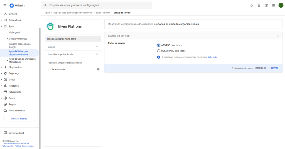The image size is (285, 149).
Task: Click the CANCELAR button
Action: click(x=261, y=68)
